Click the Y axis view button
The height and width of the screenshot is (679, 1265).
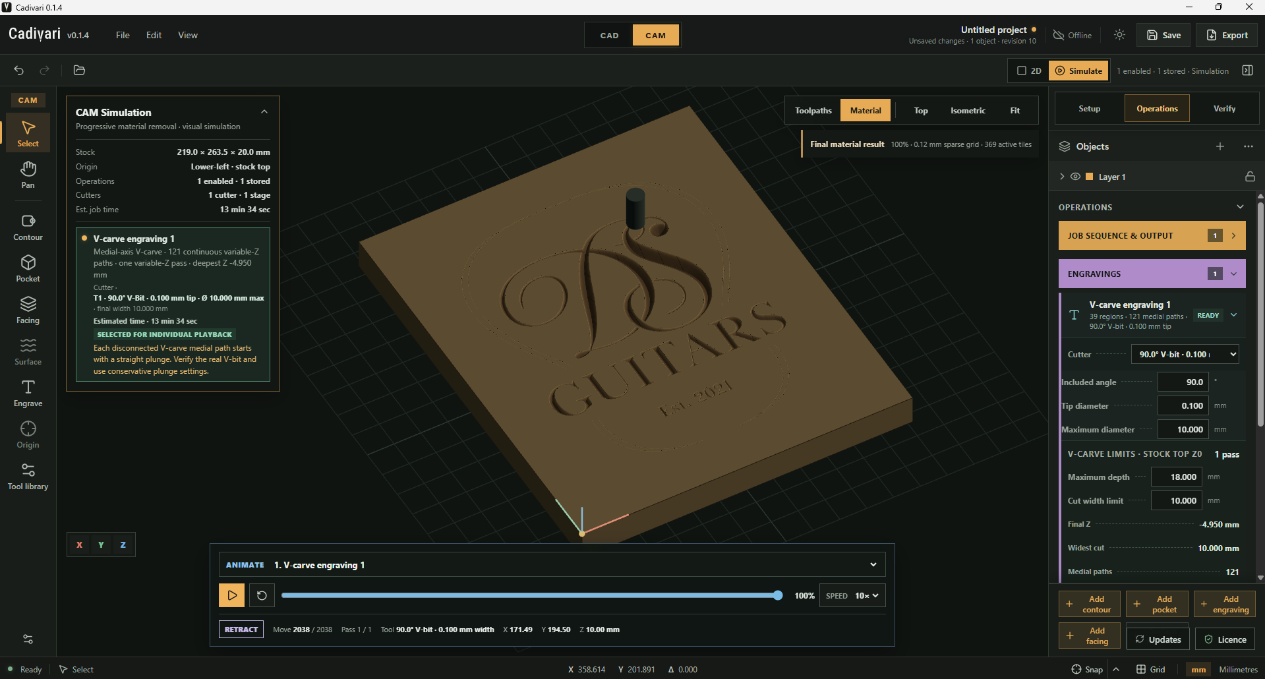click(x=101, y=545)
